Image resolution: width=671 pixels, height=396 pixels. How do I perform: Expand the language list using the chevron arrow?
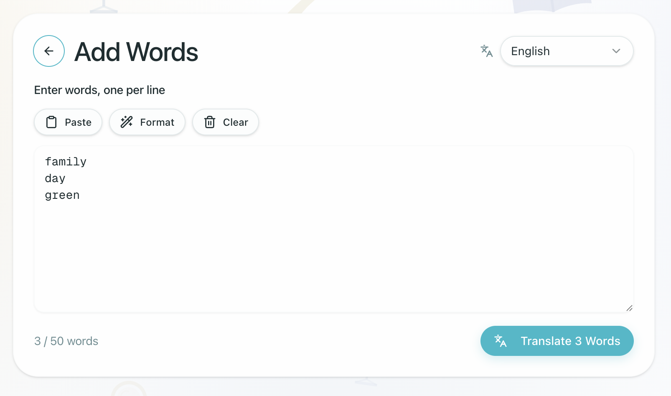[x=616, y=51]
